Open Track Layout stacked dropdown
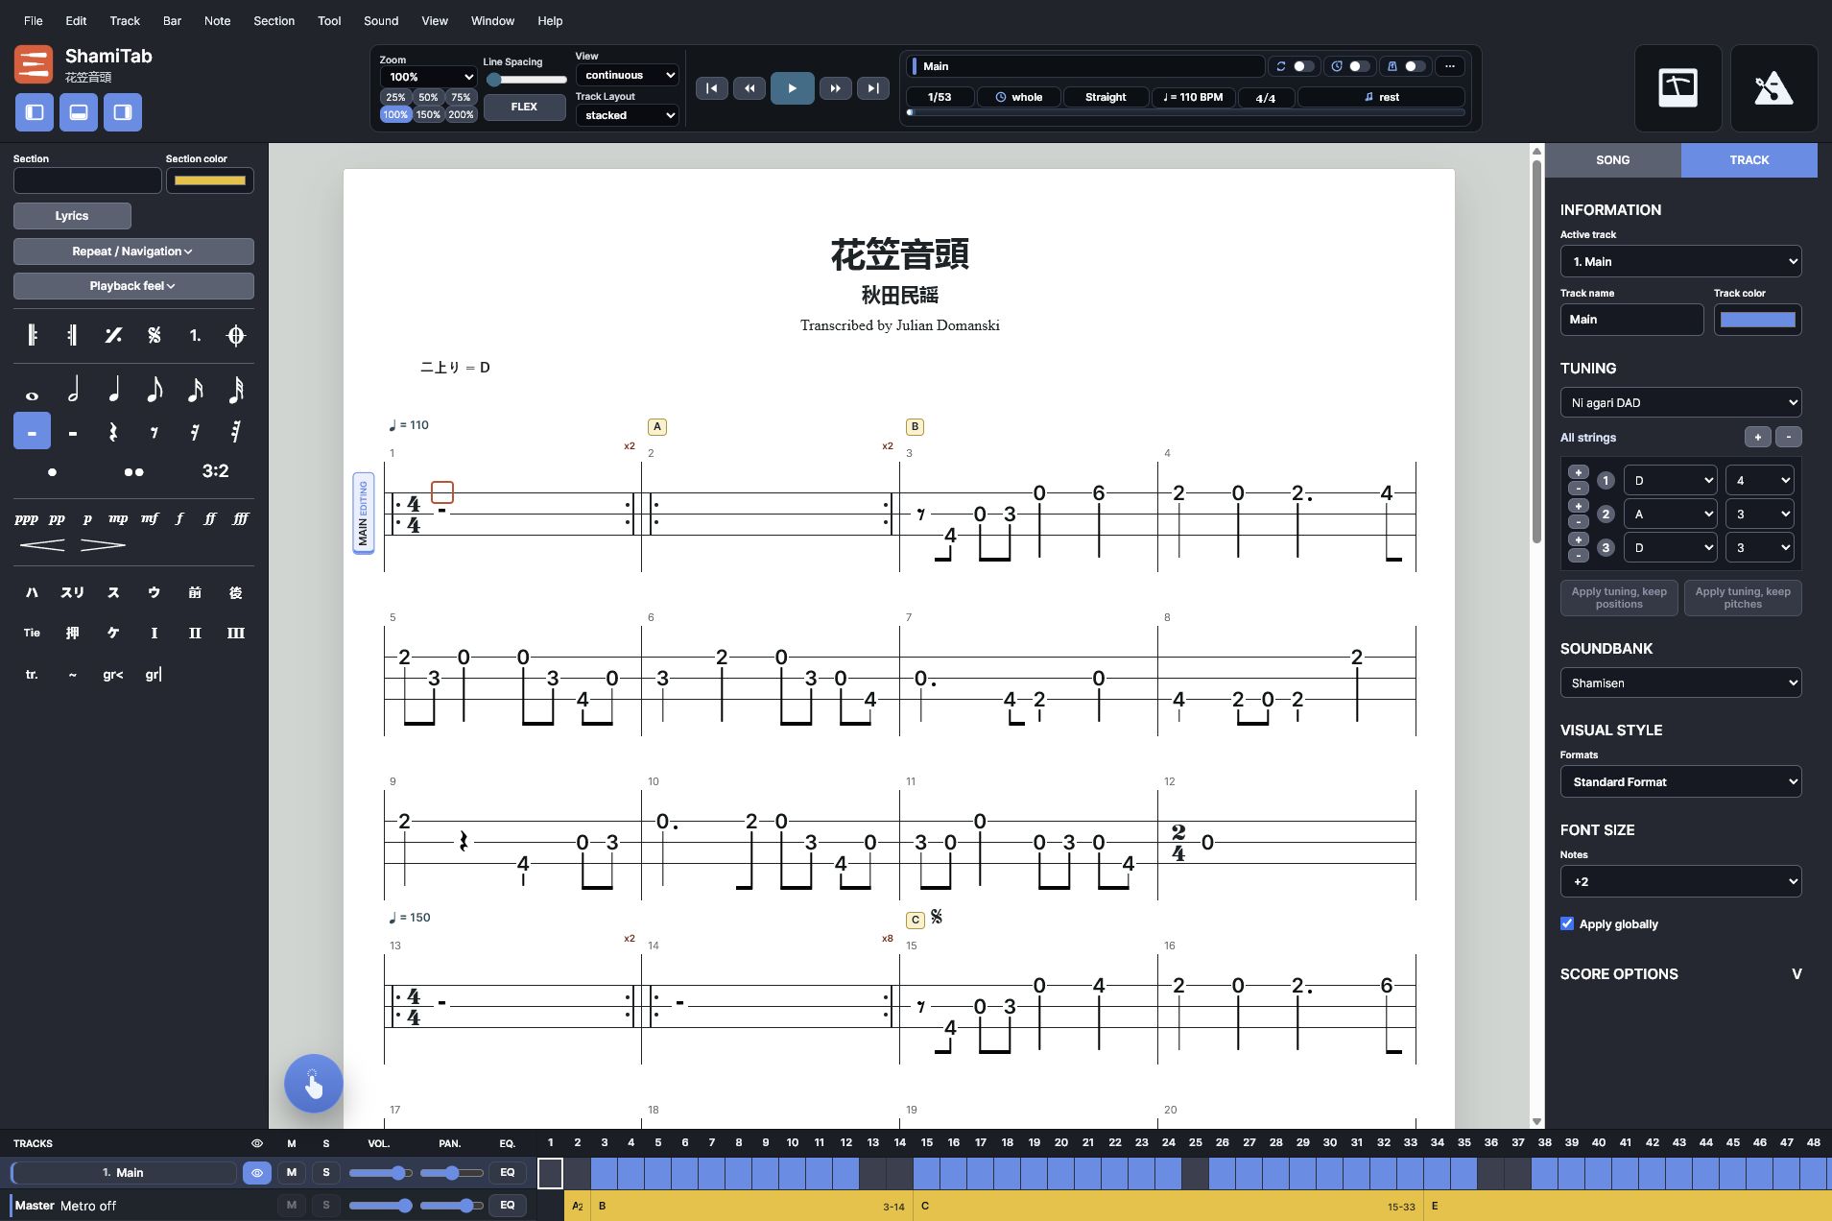Viewport: 1832px width, 1221px height. pyautogui.click(x=628, y=115)
